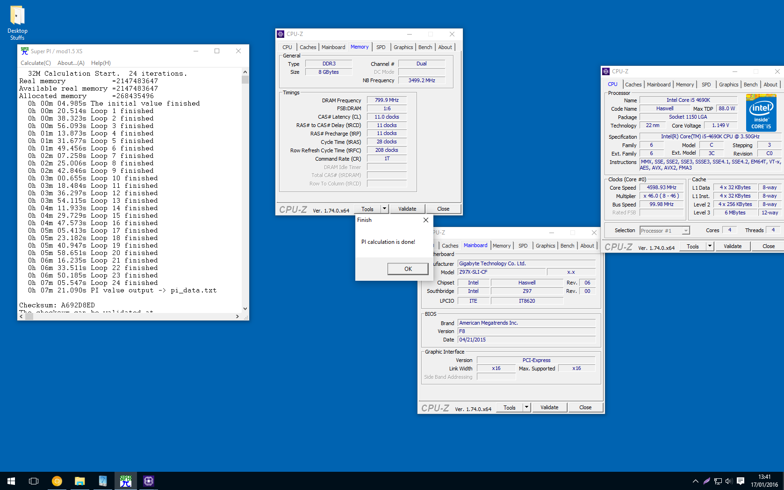
Task: Open the Action Center notifications icon
Action: 741,481
